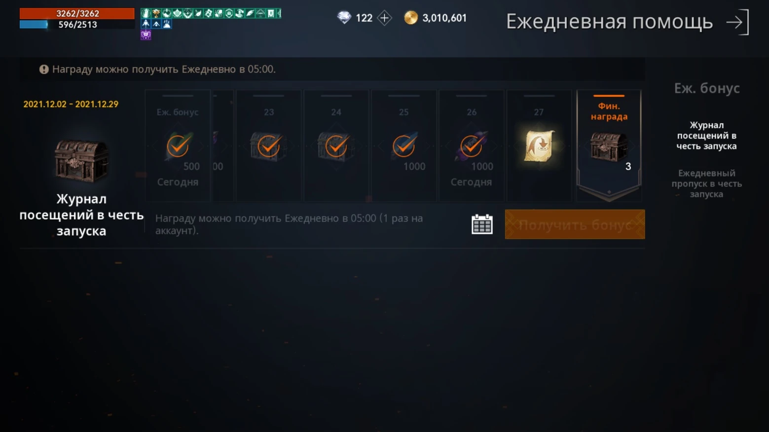Select the checked day 24 chest reward
Image resolution: width=769 pixels, height=432 pixels.
click(336, 146)
